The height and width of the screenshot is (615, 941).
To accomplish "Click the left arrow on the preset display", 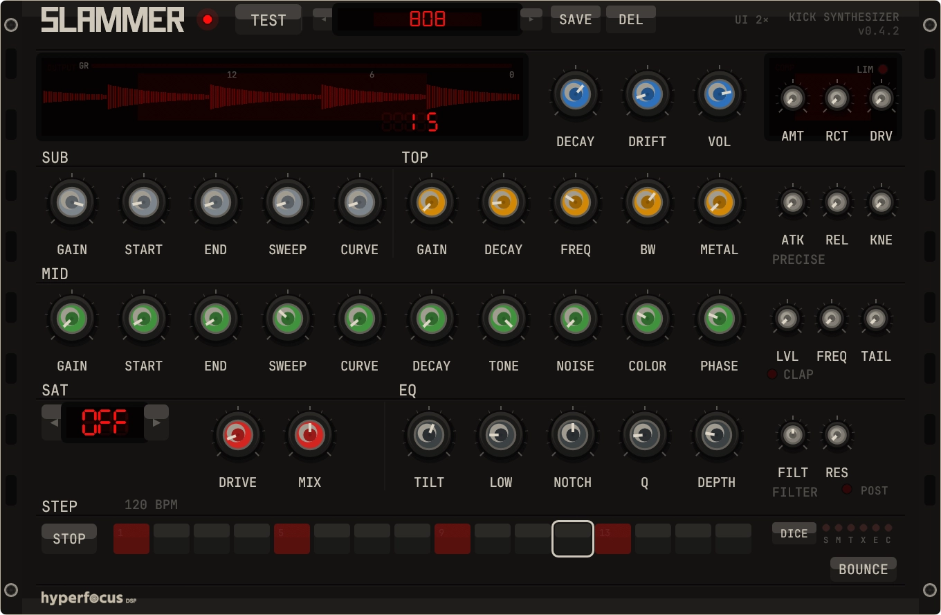I will tap(322, 19).
